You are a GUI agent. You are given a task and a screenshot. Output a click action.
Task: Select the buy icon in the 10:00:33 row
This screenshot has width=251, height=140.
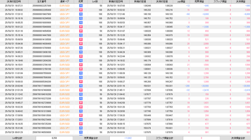(81, 82)
